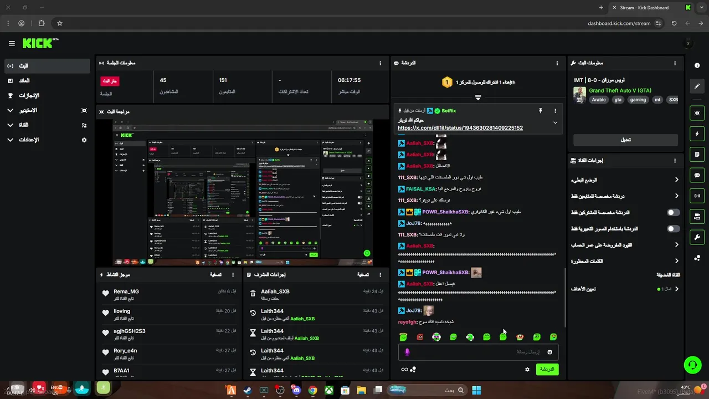The image size is (709, 399).
Task: Click the green chat send button
Action: pyautogui.click(x=547, y=369)
